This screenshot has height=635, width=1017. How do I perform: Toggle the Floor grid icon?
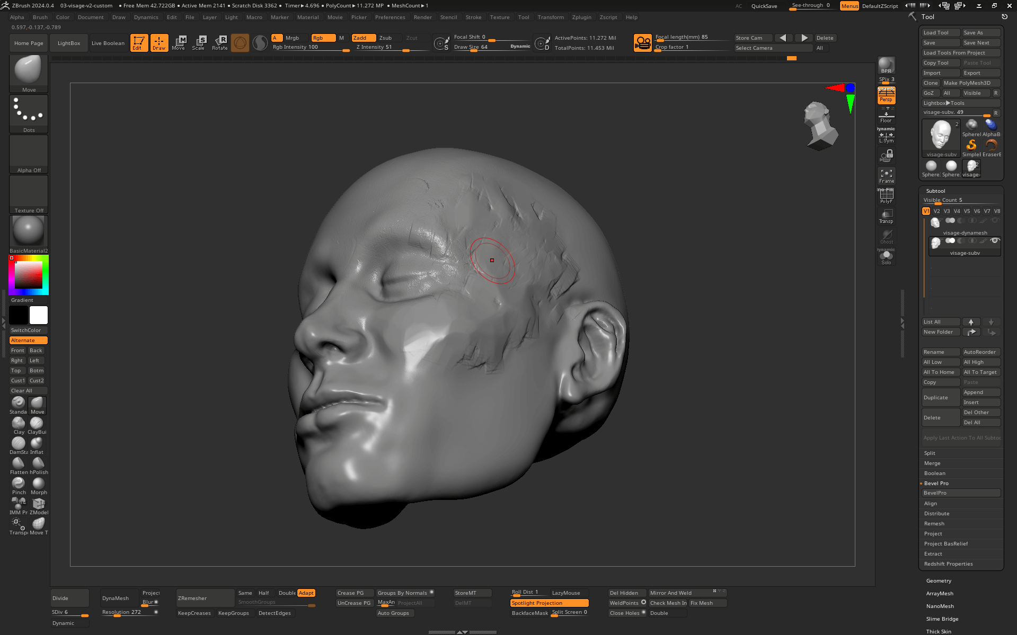click(886, 115)
